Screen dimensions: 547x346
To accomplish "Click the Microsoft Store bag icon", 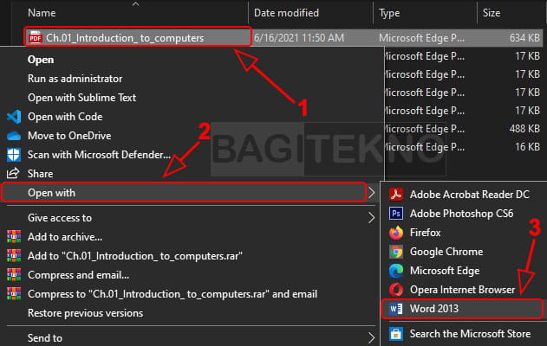I will tap(396, 334).
